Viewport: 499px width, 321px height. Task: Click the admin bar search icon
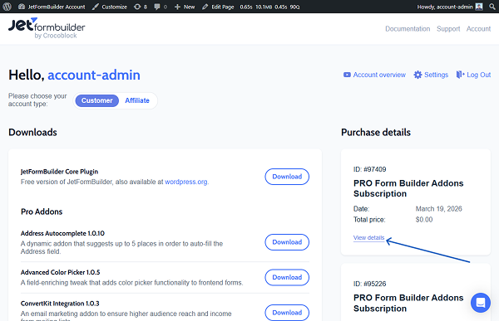(x=492, y=7)
